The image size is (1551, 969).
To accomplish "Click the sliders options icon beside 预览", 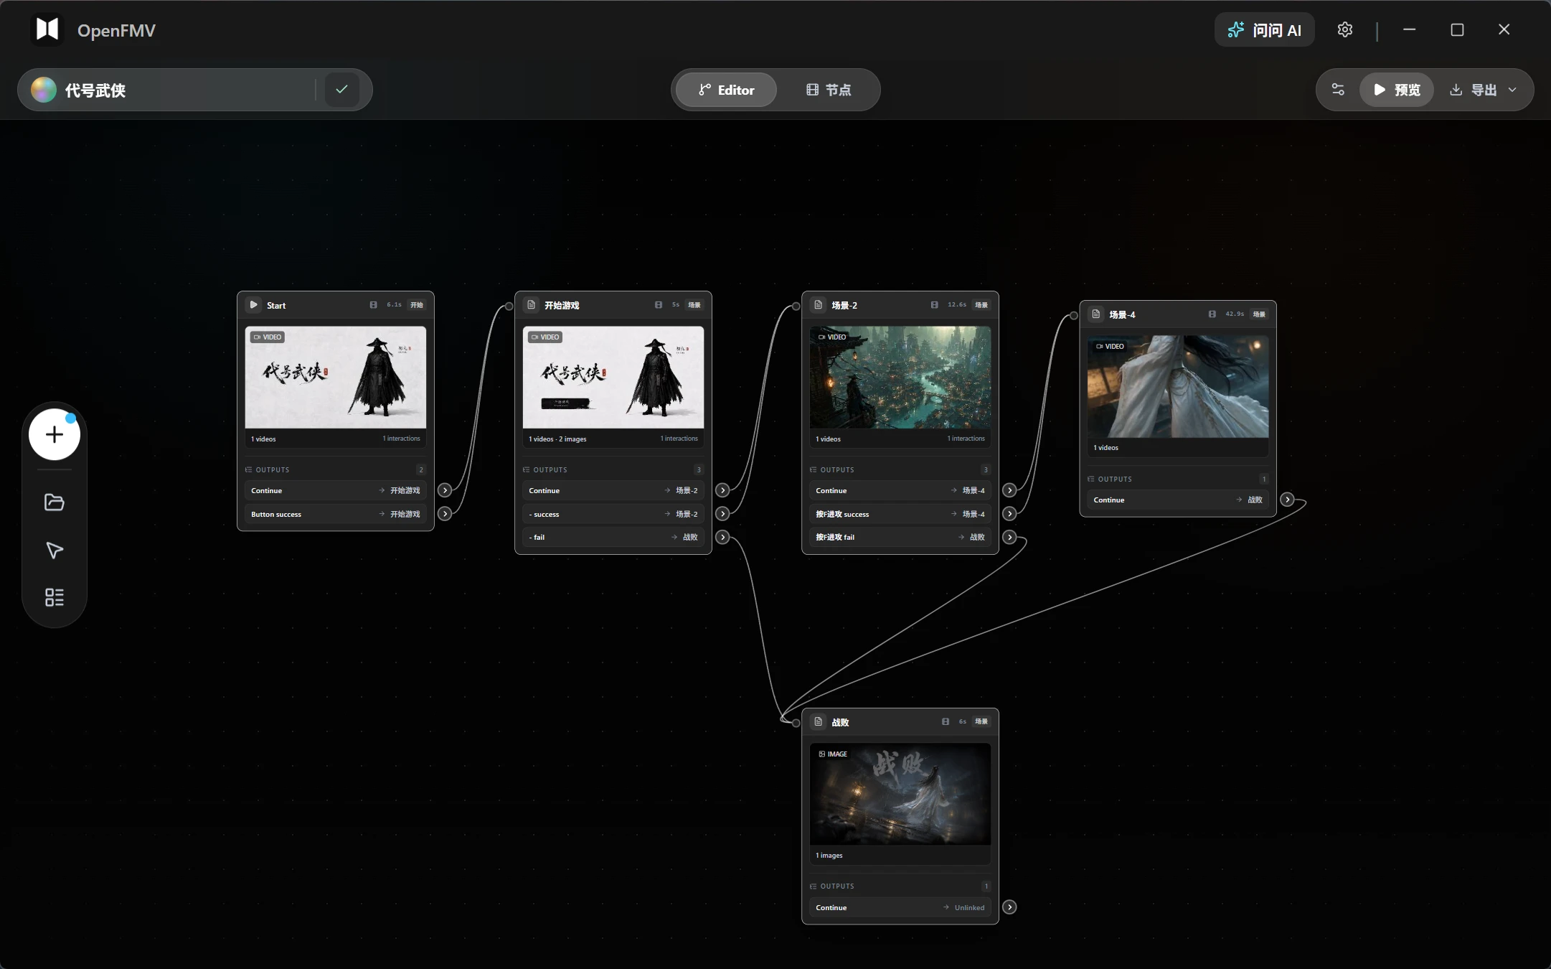I will click(1338, 90).
